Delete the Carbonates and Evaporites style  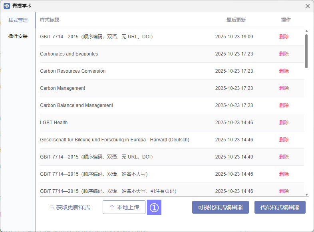pos(284,54)
